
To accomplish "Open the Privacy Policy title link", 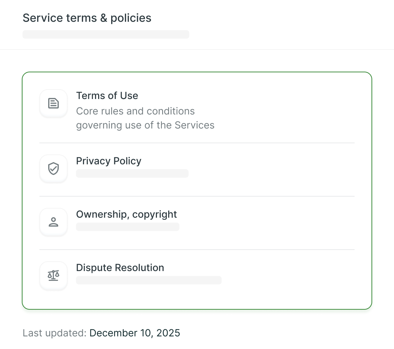I will tap(109, 161).
